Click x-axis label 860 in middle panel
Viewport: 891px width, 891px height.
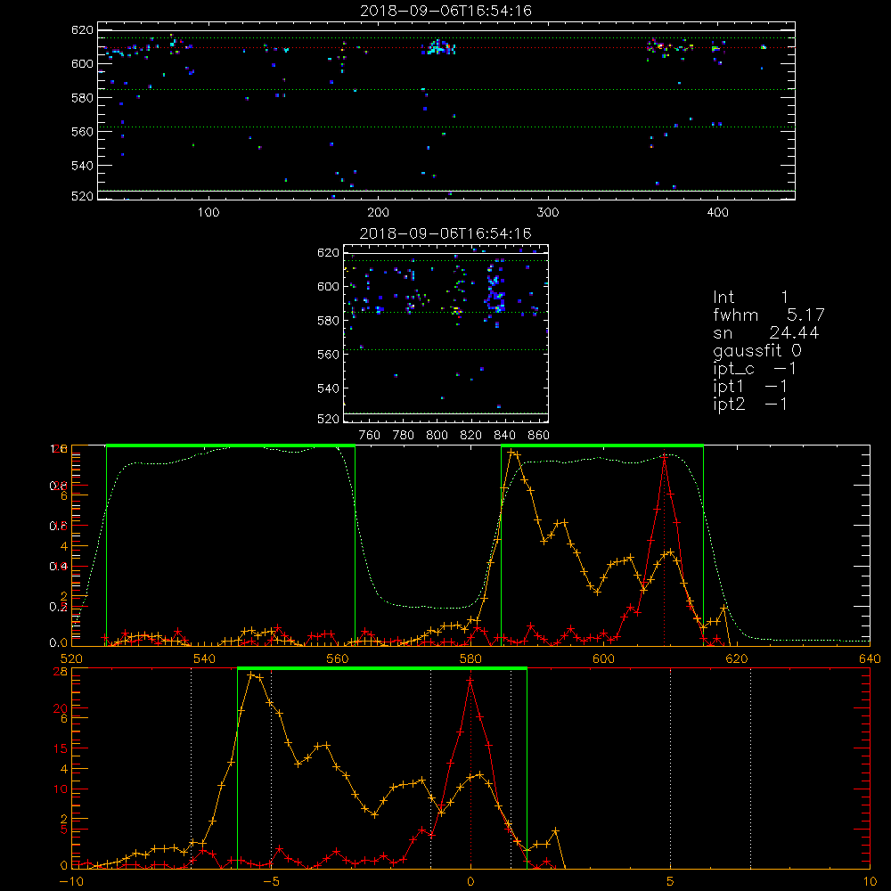(x=539, y=436)
